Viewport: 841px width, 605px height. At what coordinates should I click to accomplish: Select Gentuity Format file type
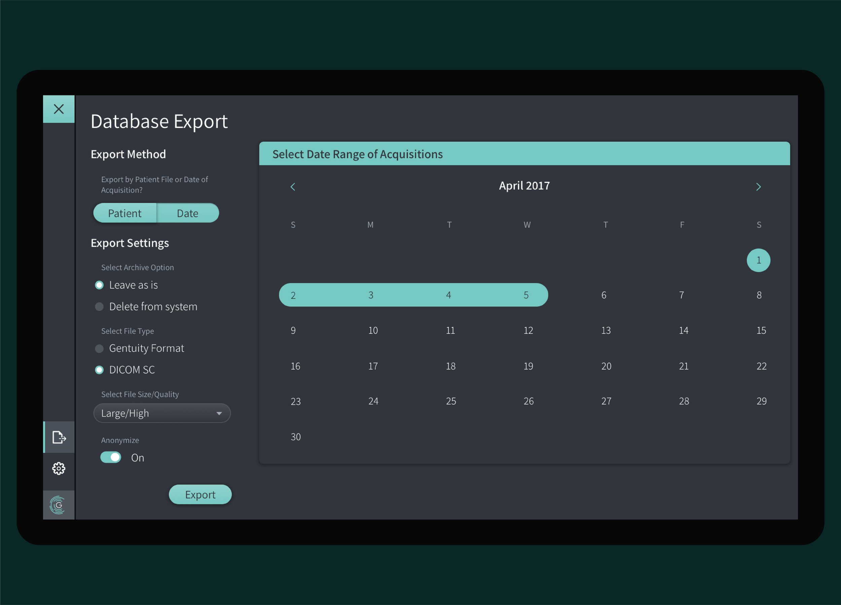[x=99, y=348]
